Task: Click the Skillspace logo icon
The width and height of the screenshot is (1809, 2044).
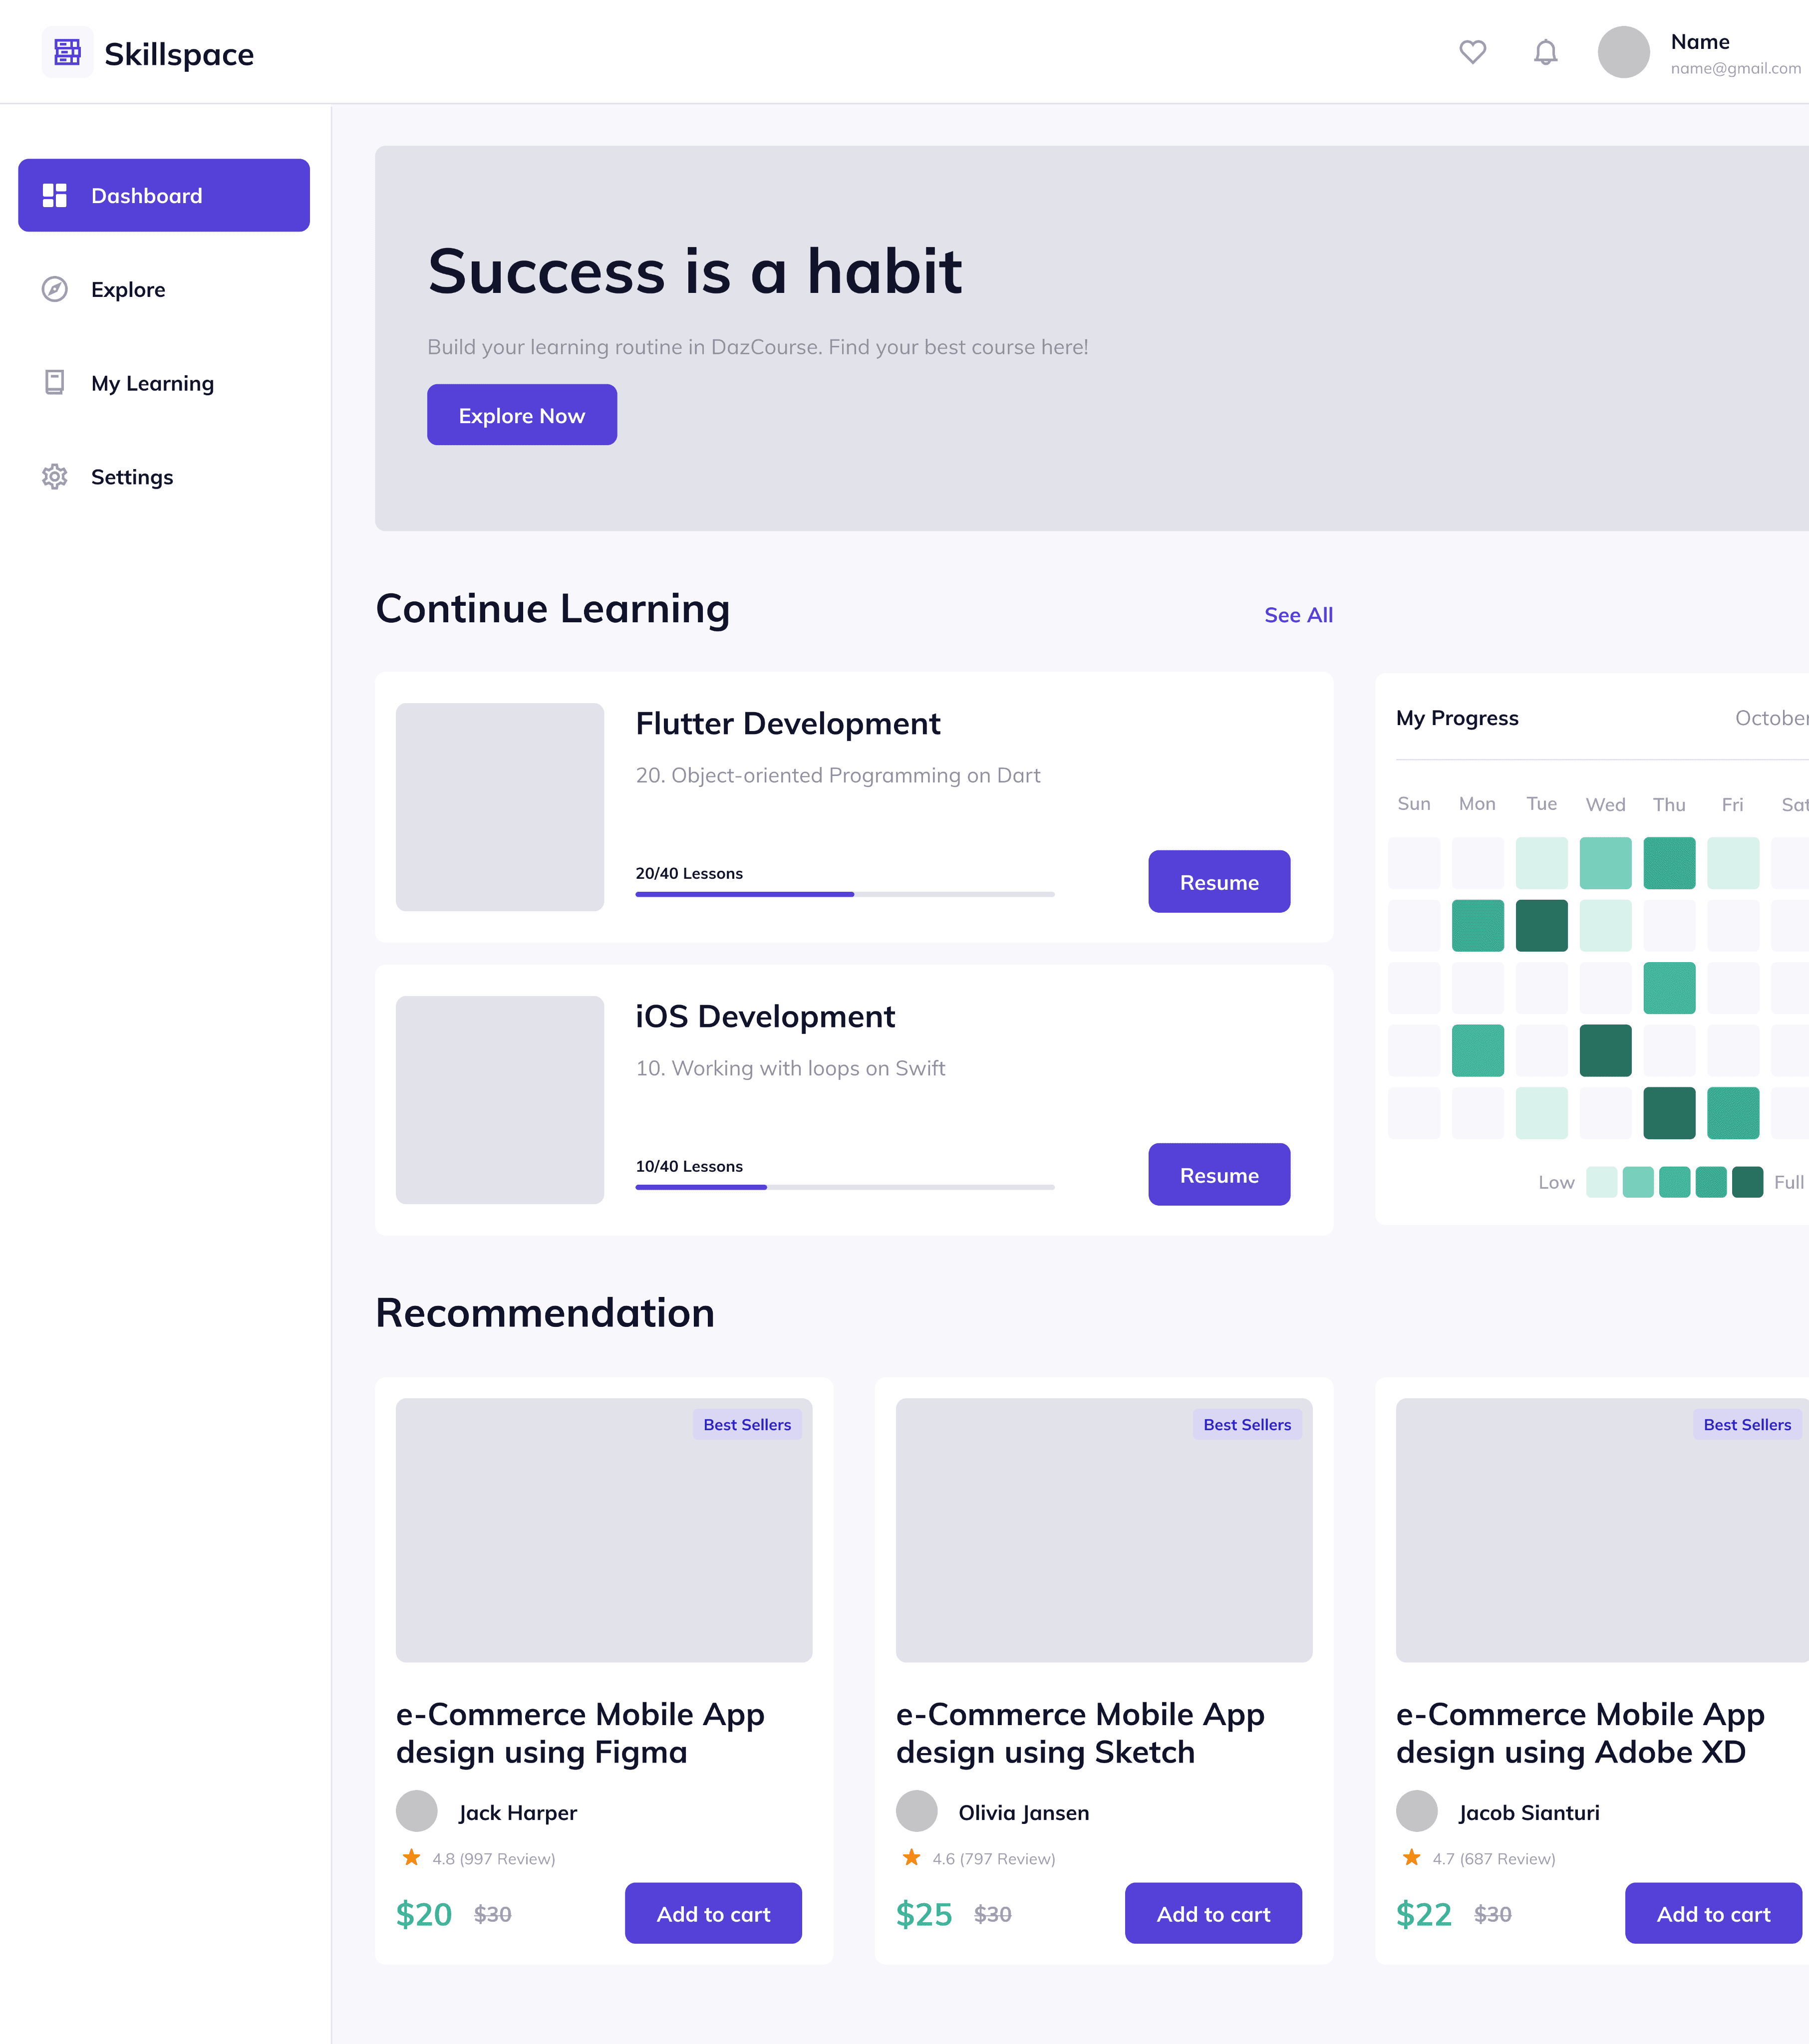Action: pos(67,52)
